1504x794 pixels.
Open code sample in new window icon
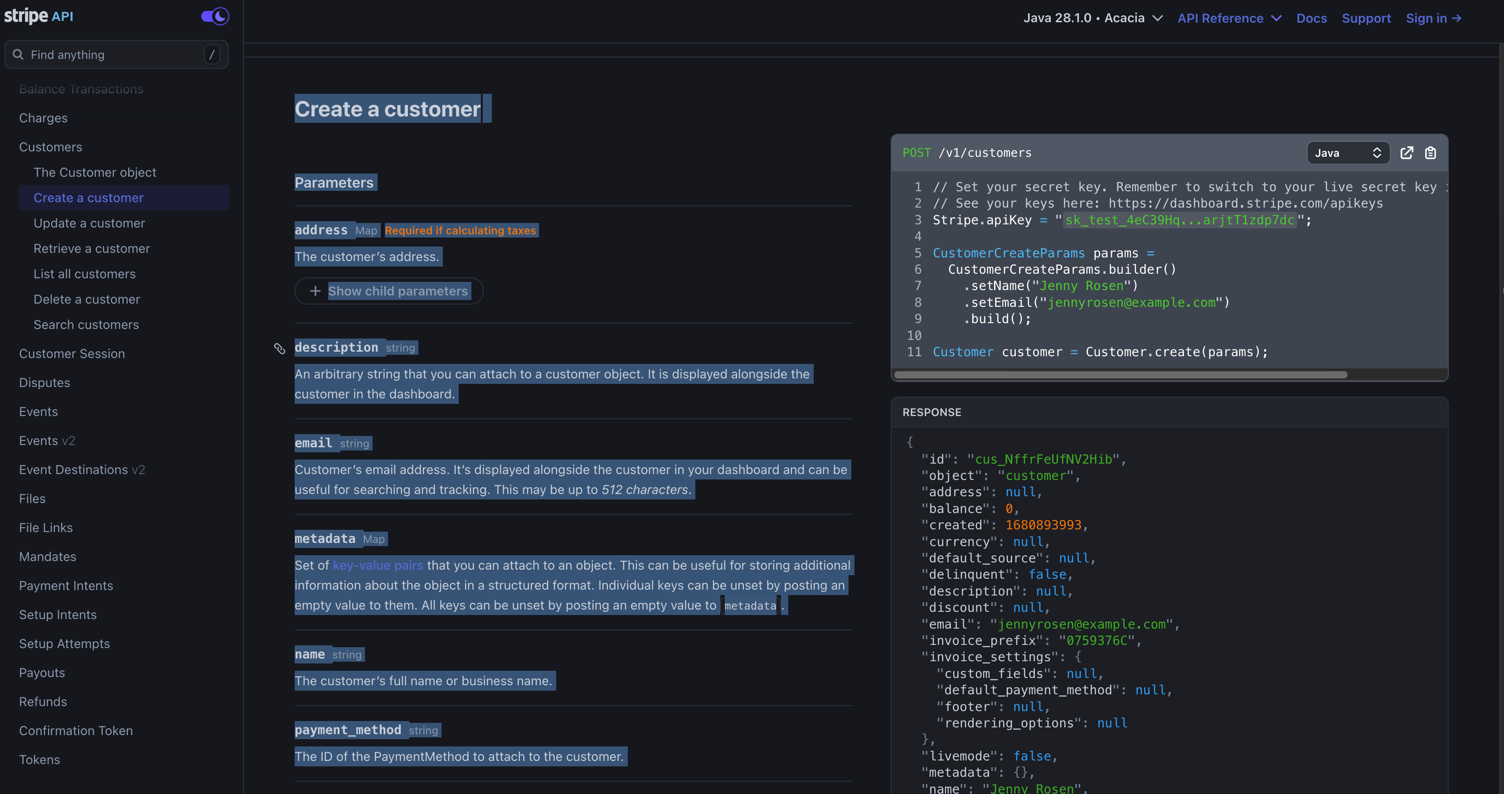click(1407, 153)
